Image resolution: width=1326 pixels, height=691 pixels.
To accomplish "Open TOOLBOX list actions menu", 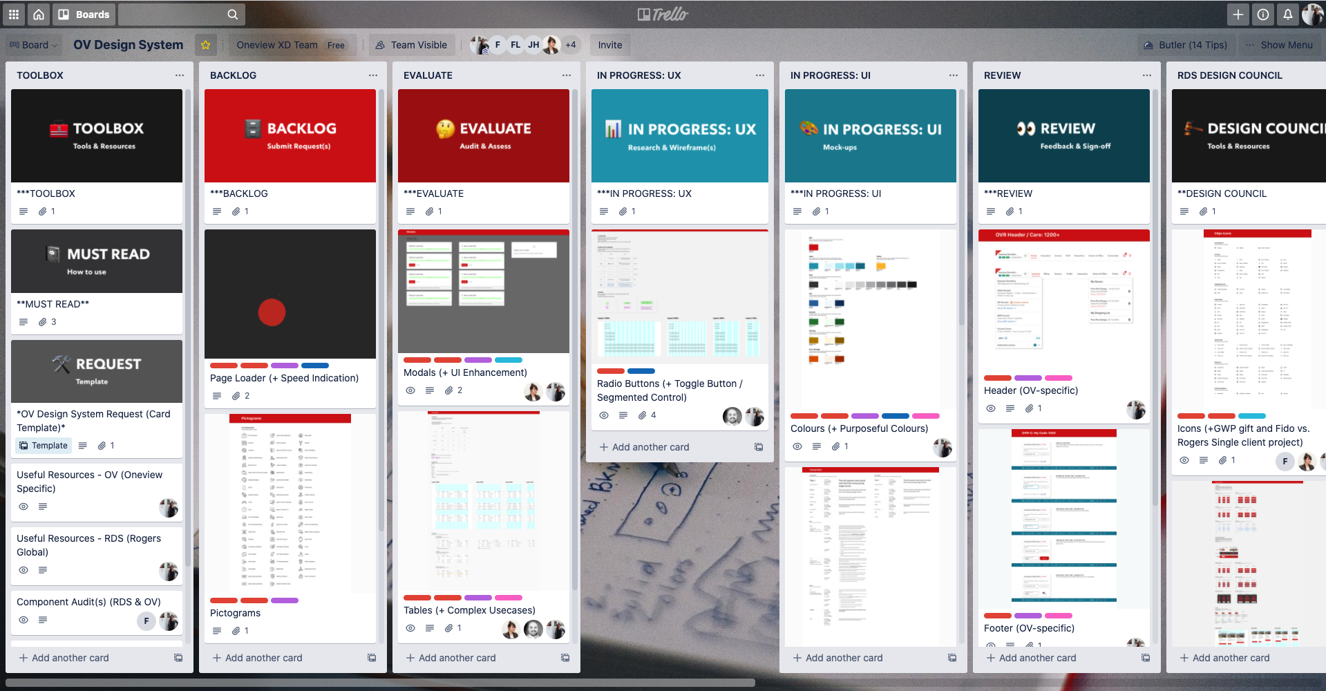I will [x=180, y=75].
